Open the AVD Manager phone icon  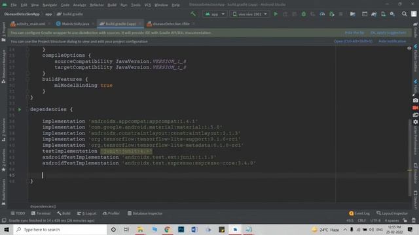(383, 14)
